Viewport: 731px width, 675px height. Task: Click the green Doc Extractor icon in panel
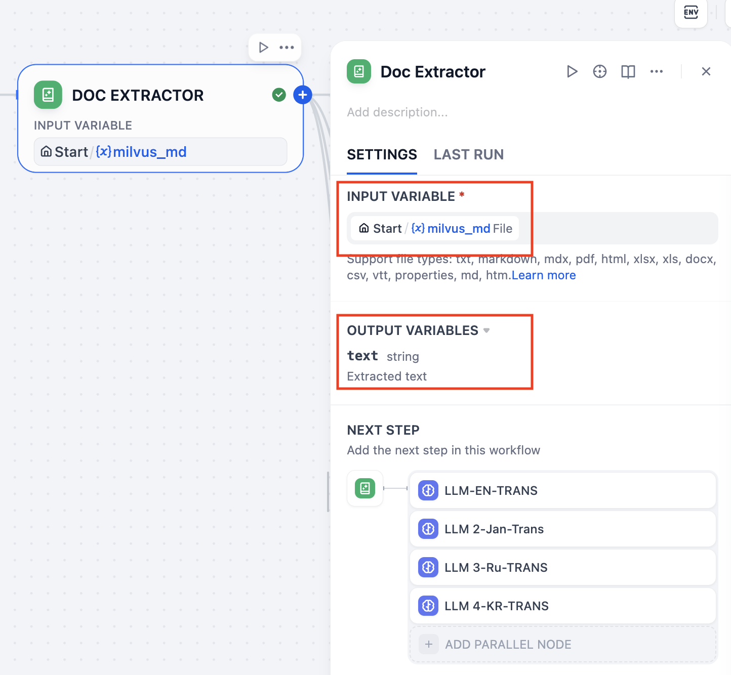click(359, 72)
